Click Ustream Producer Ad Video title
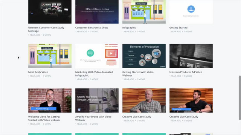 pyautogui.click(x=186, y=72)
